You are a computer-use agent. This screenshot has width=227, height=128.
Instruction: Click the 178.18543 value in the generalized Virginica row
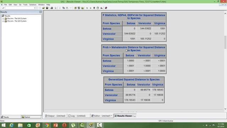point(130,100)
